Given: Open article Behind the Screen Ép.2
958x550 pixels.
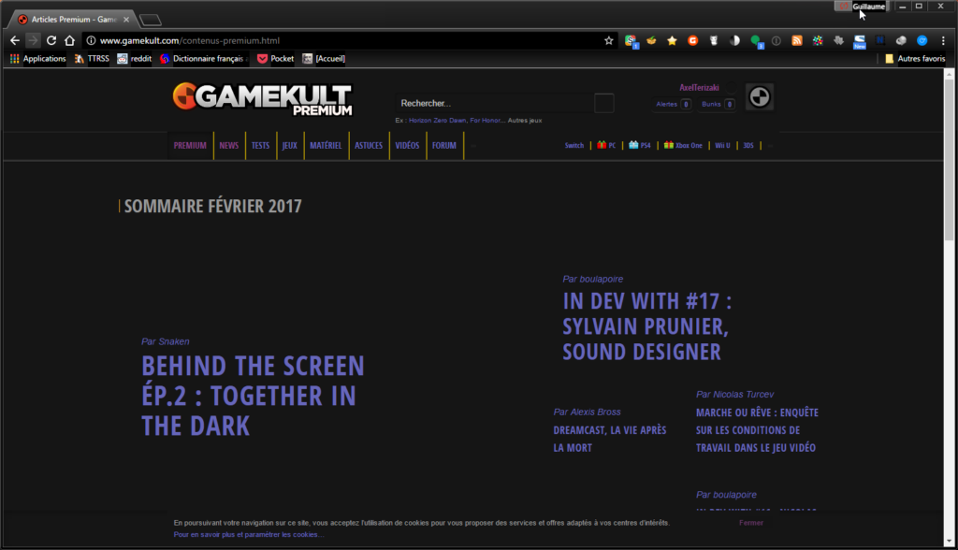Looking at the screenshot, I should pos(253,396).
